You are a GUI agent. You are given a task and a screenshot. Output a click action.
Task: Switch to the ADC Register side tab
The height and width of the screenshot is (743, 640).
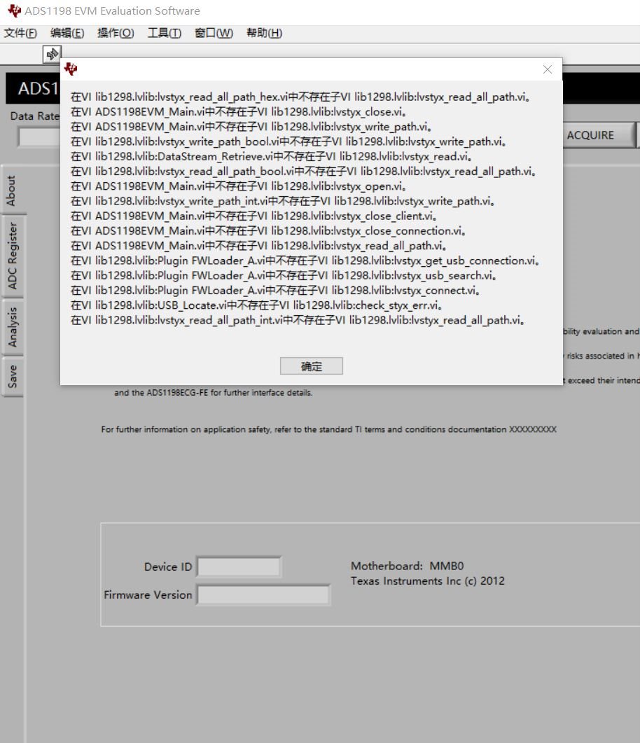(12, 256)
